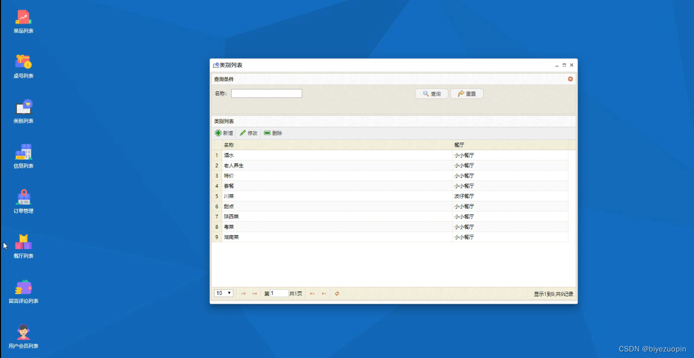This screenshot has height=358, width=694.
Task: Click the 显示1到9,共9记录 status text
Action: coord(553,294)
